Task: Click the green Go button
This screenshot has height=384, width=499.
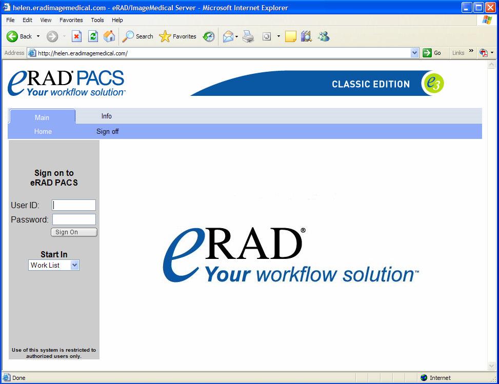Action: (x=431, y=53)
